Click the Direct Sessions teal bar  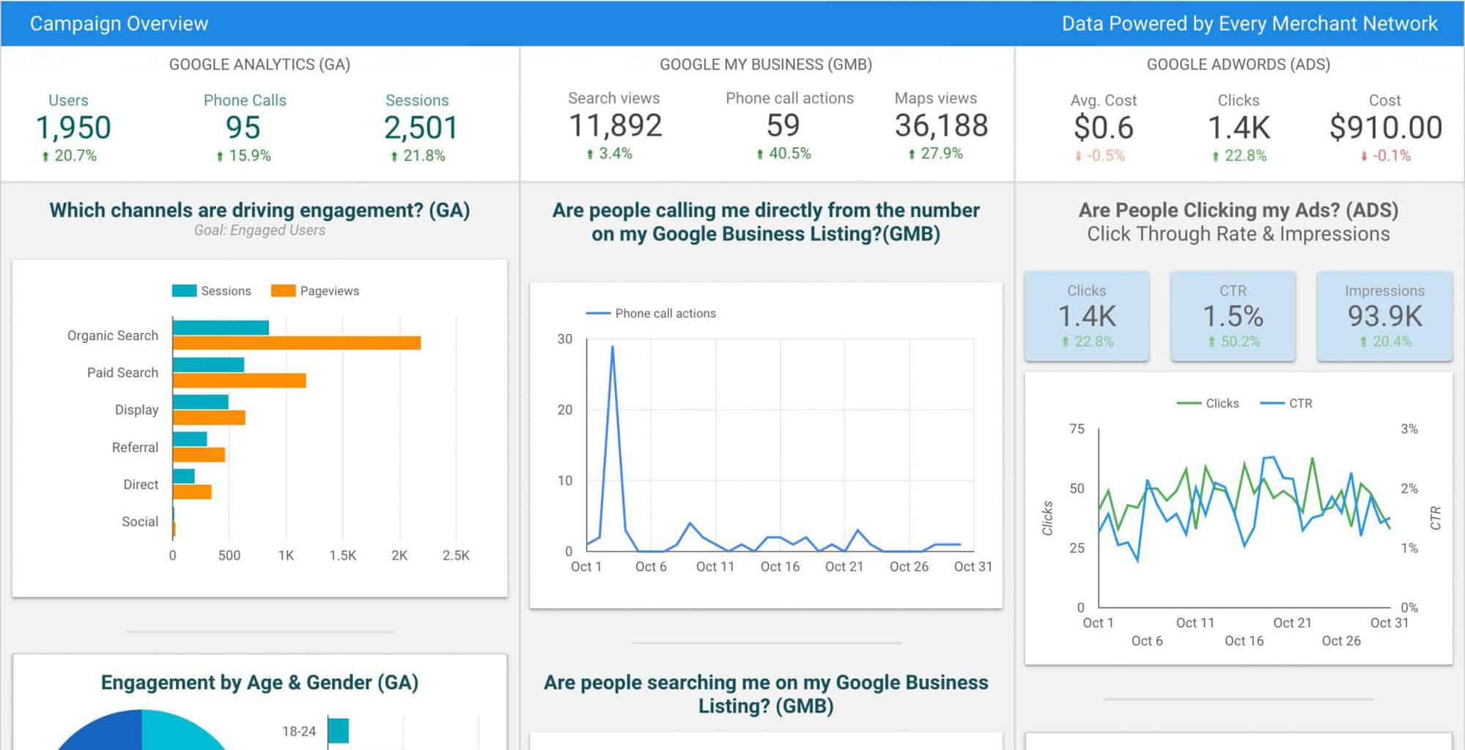click(x=184, y=476)
